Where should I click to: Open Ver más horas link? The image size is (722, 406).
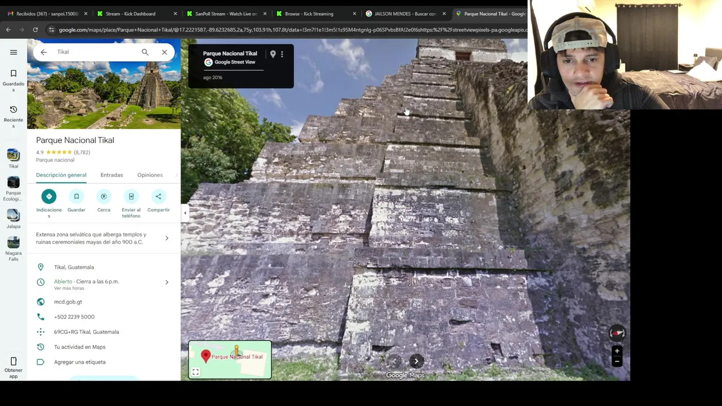point(69,288)
